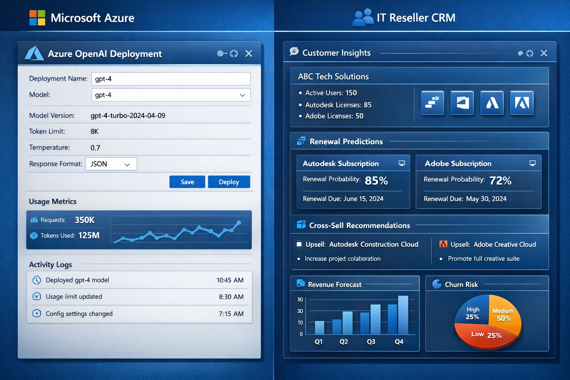
Task: Click the Save button
Action: [187, 182]
